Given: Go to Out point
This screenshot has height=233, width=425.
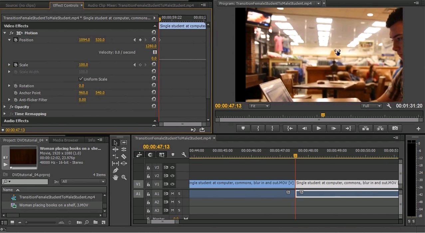Looking at the screenshot, I should pos(348,128).
